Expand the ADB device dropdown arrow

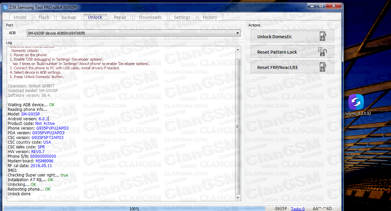click(x=237, y=33)
